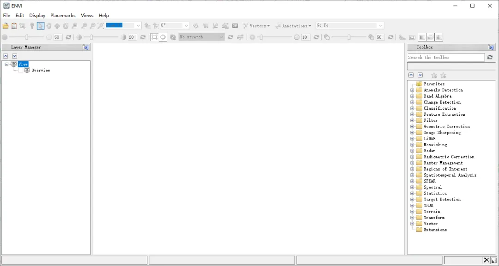Click the second Toolbox favorites star icon
Viewport: 499px width, 266px height.
[443, 75]
